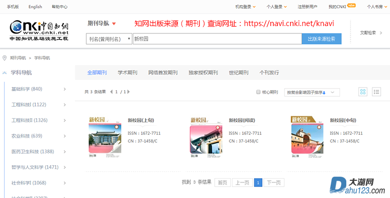Click ISSN：1672-7711 under 新校园(阅读)
This screenshot has height=198, width=390.
tap(245, 133)
